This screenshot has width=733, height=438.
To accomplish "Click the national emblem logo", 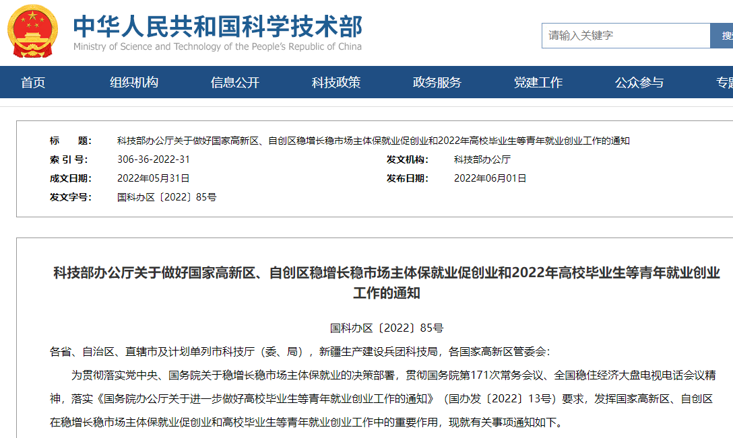I will (33, 31).
